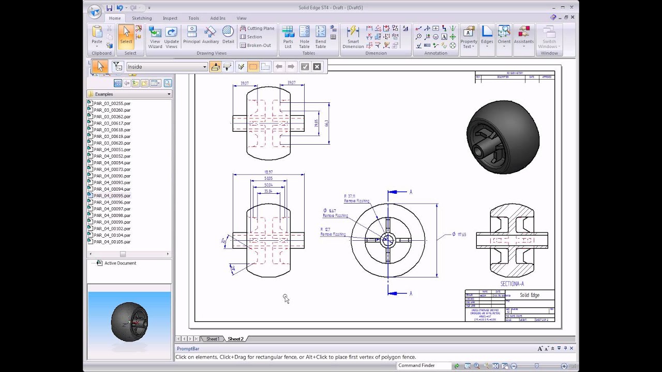
Task: Choose the Principal view tool
Action: point(191,35)
